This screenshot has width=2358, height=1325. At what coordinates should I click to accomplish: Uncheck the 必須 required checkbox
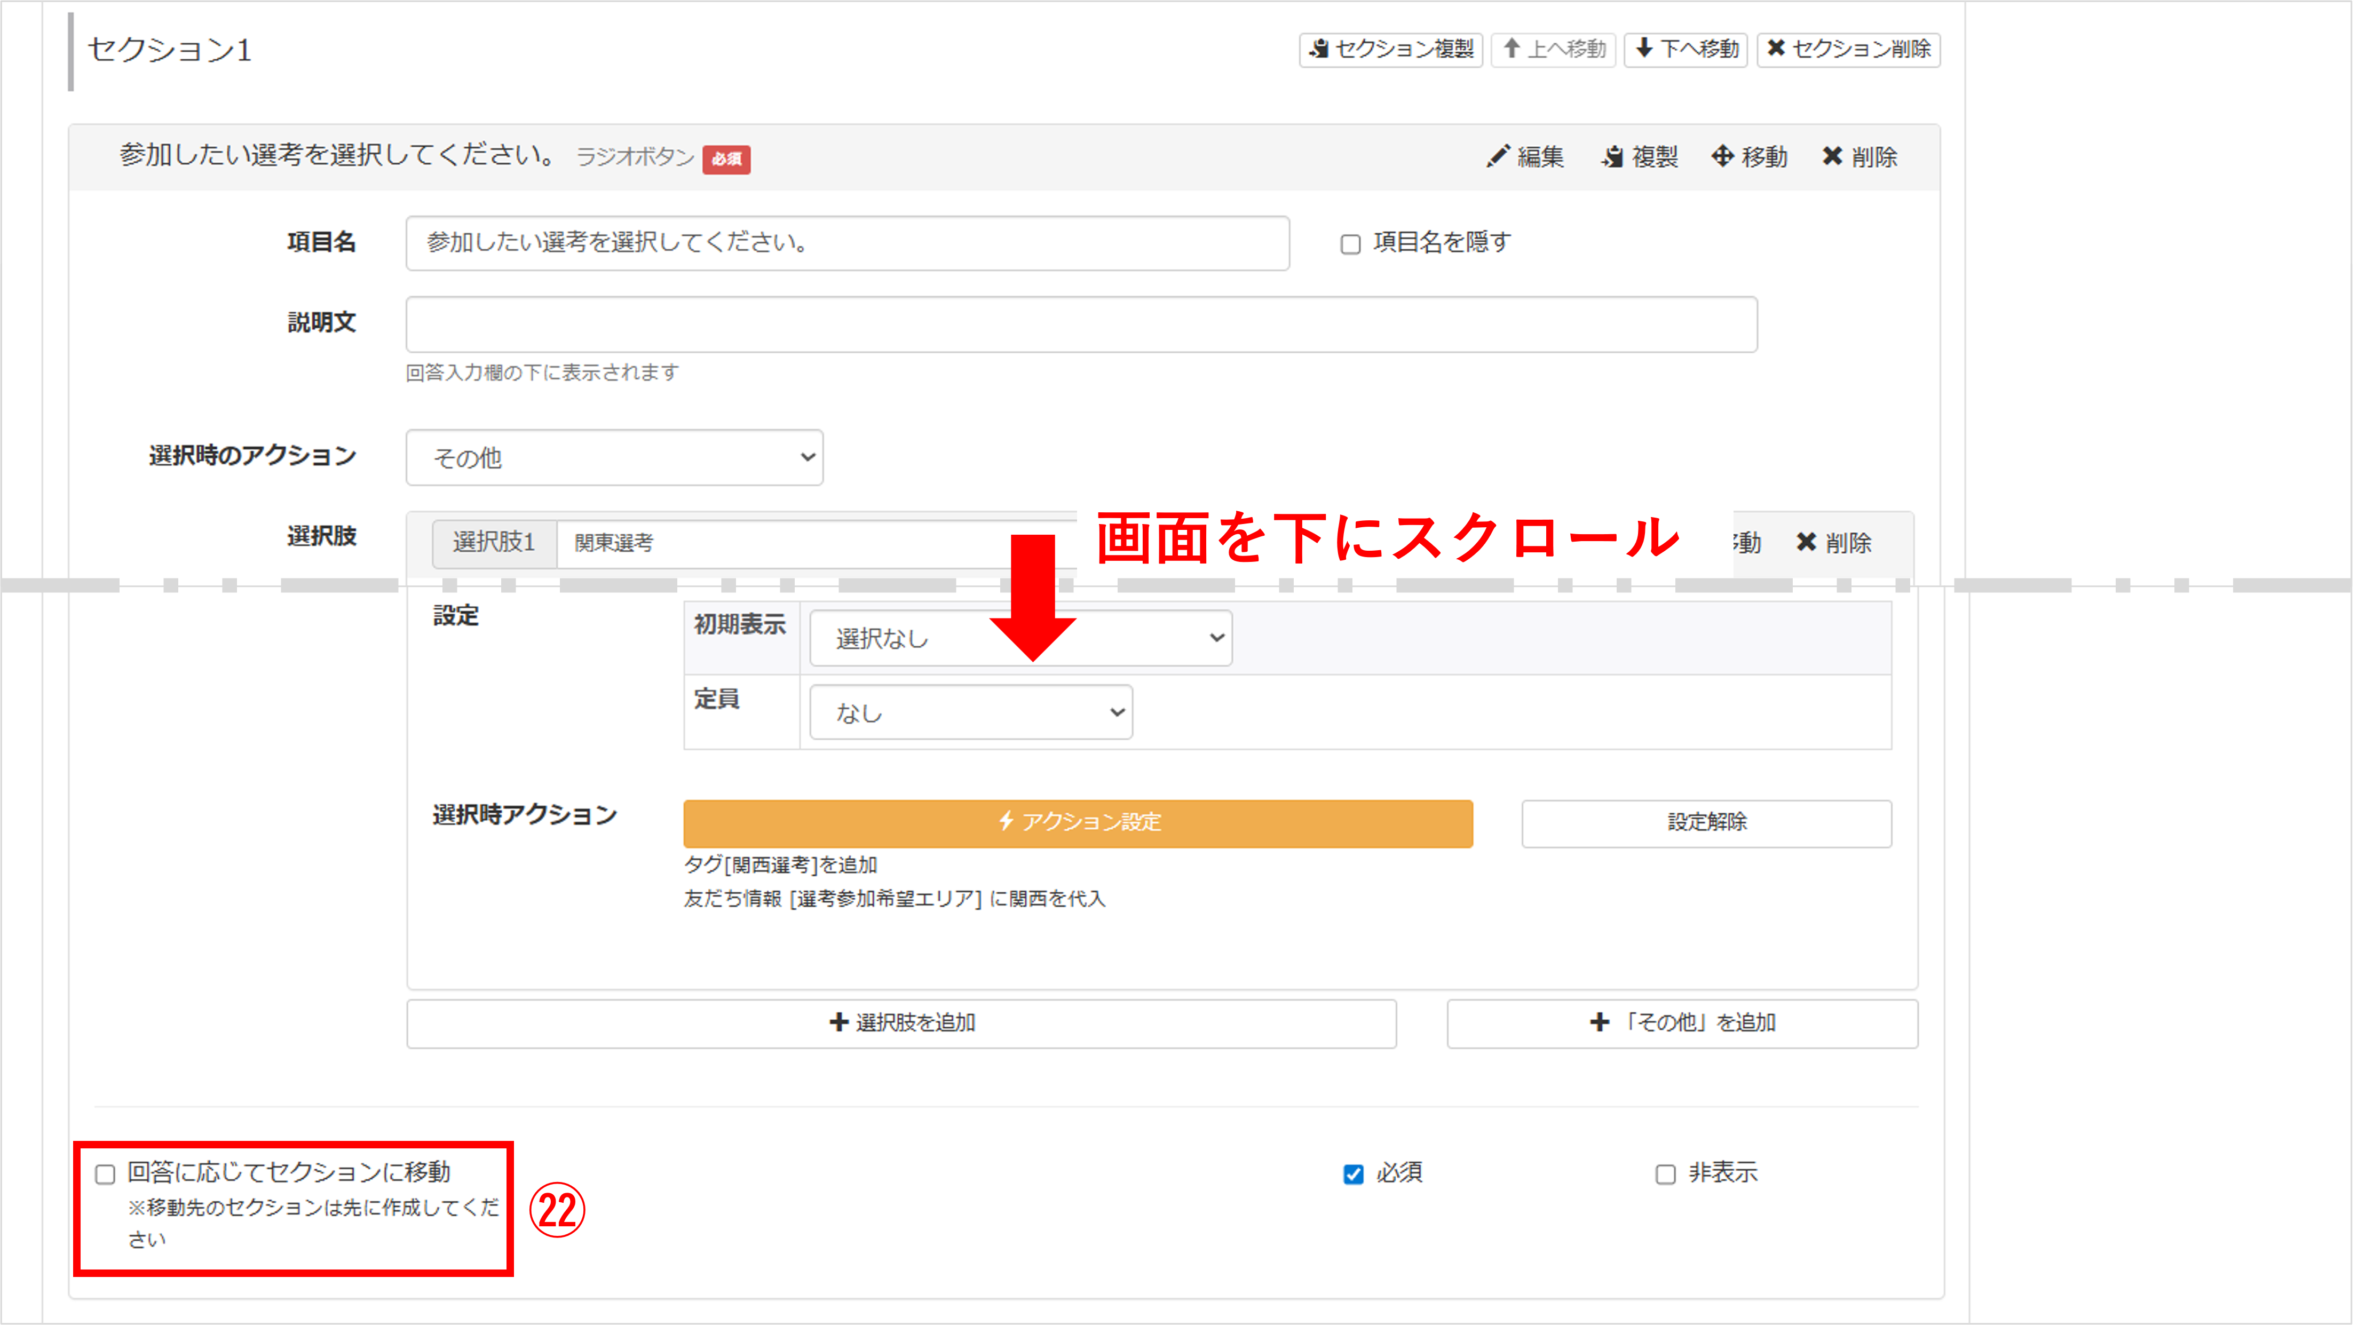tap(1353, 1174)
